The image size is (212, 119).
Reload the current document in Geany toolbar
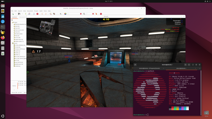34,14
